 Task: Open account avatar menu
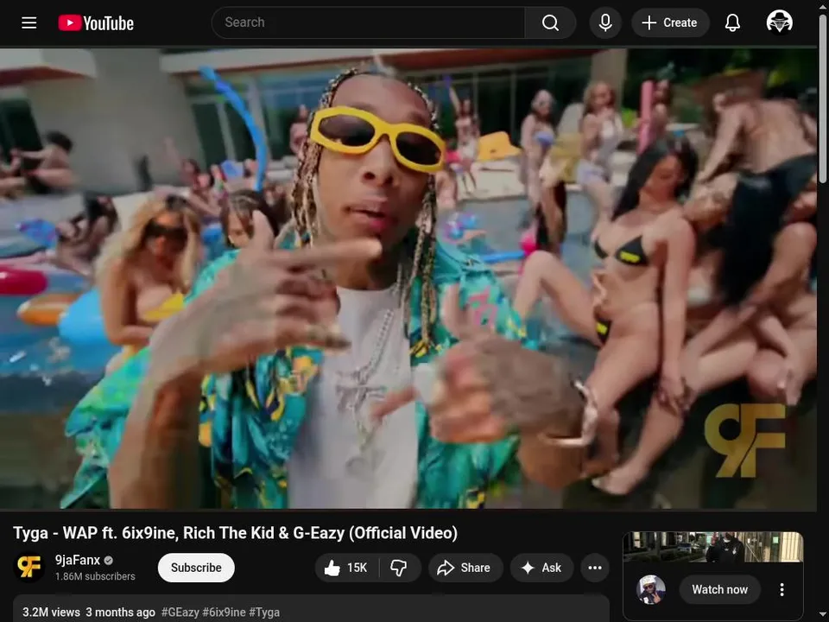click(779, 22)
